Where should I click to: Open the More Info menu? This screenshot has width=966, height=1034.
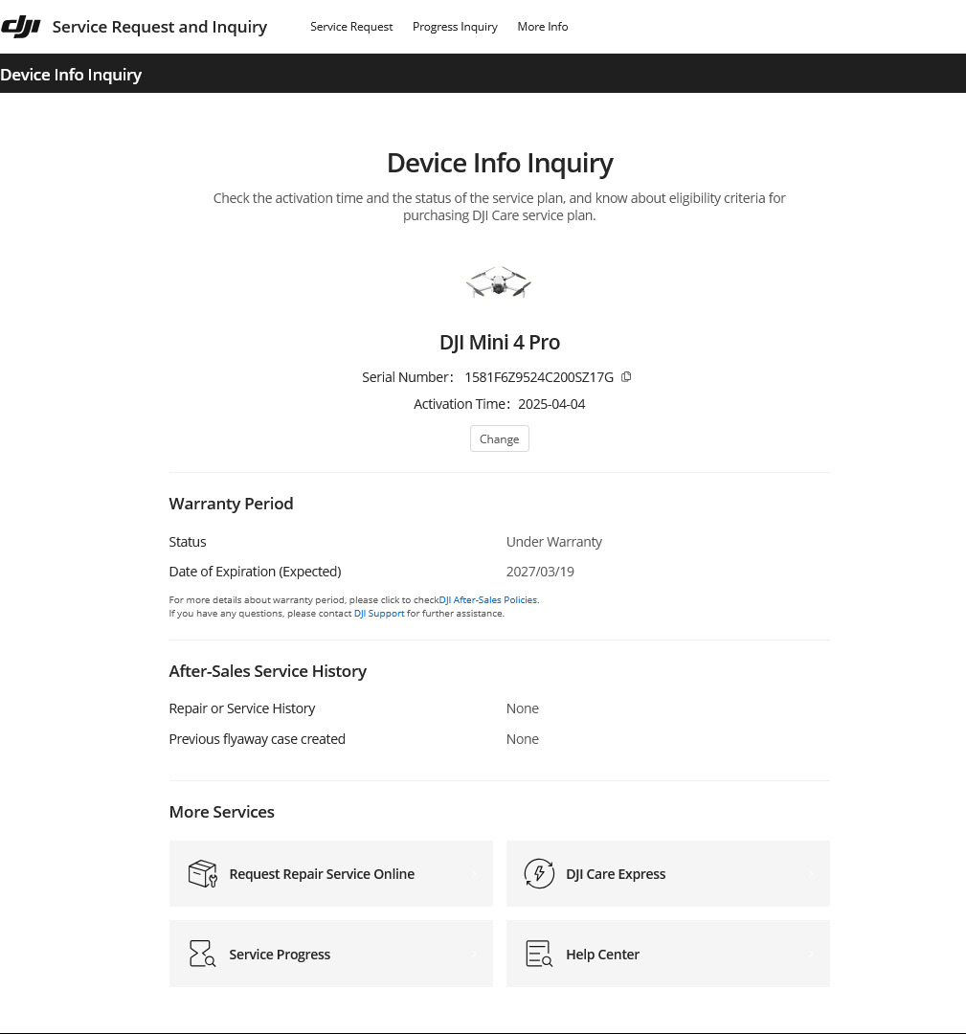click(x=543, y=27)
